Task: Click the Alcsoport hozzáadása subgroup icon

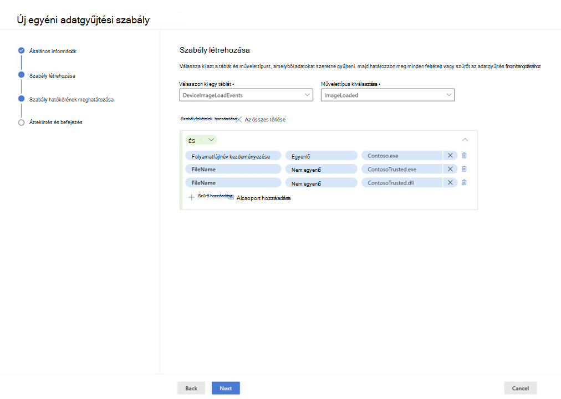Action: [x=231, y=198]
